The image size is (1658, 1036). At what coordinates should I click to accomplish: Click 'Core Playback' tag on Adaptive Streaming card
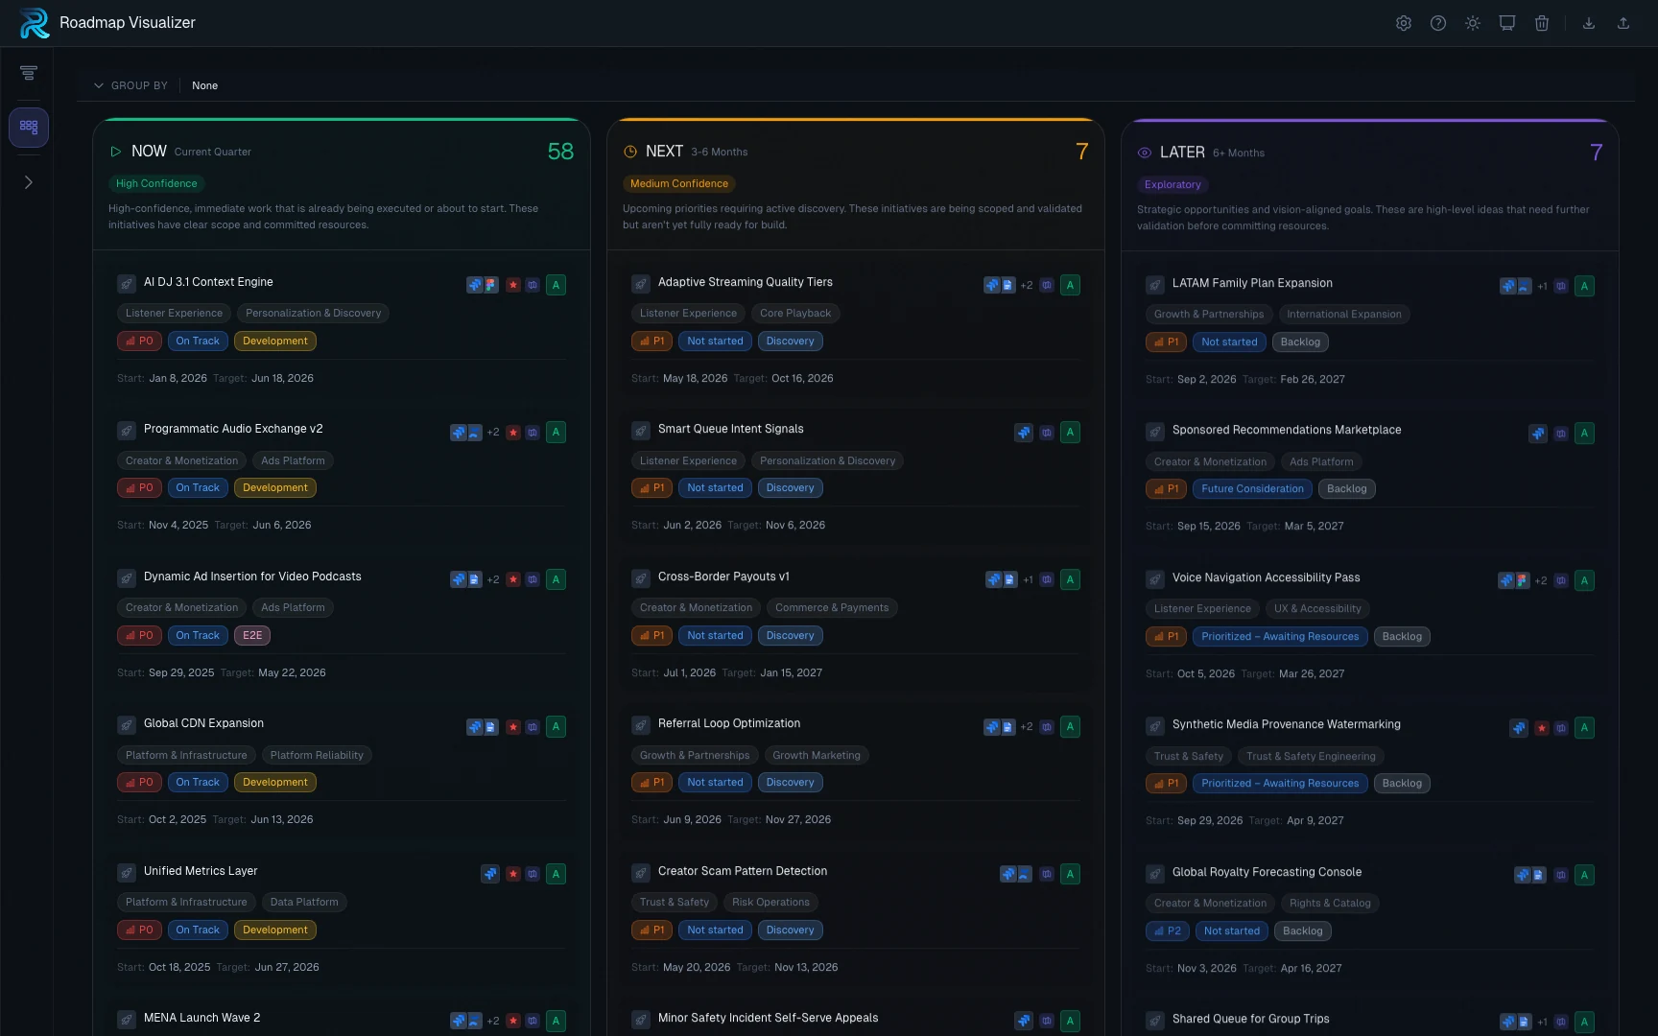pyautogui.click(x=795, y=313)
